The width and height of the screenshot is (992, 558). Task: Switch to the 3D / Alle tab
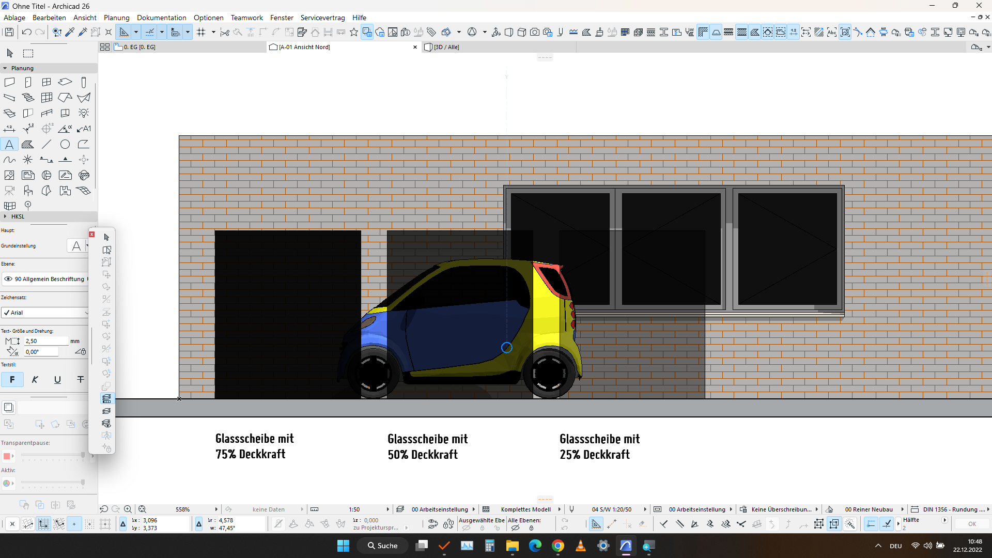(x=446, y=47)
